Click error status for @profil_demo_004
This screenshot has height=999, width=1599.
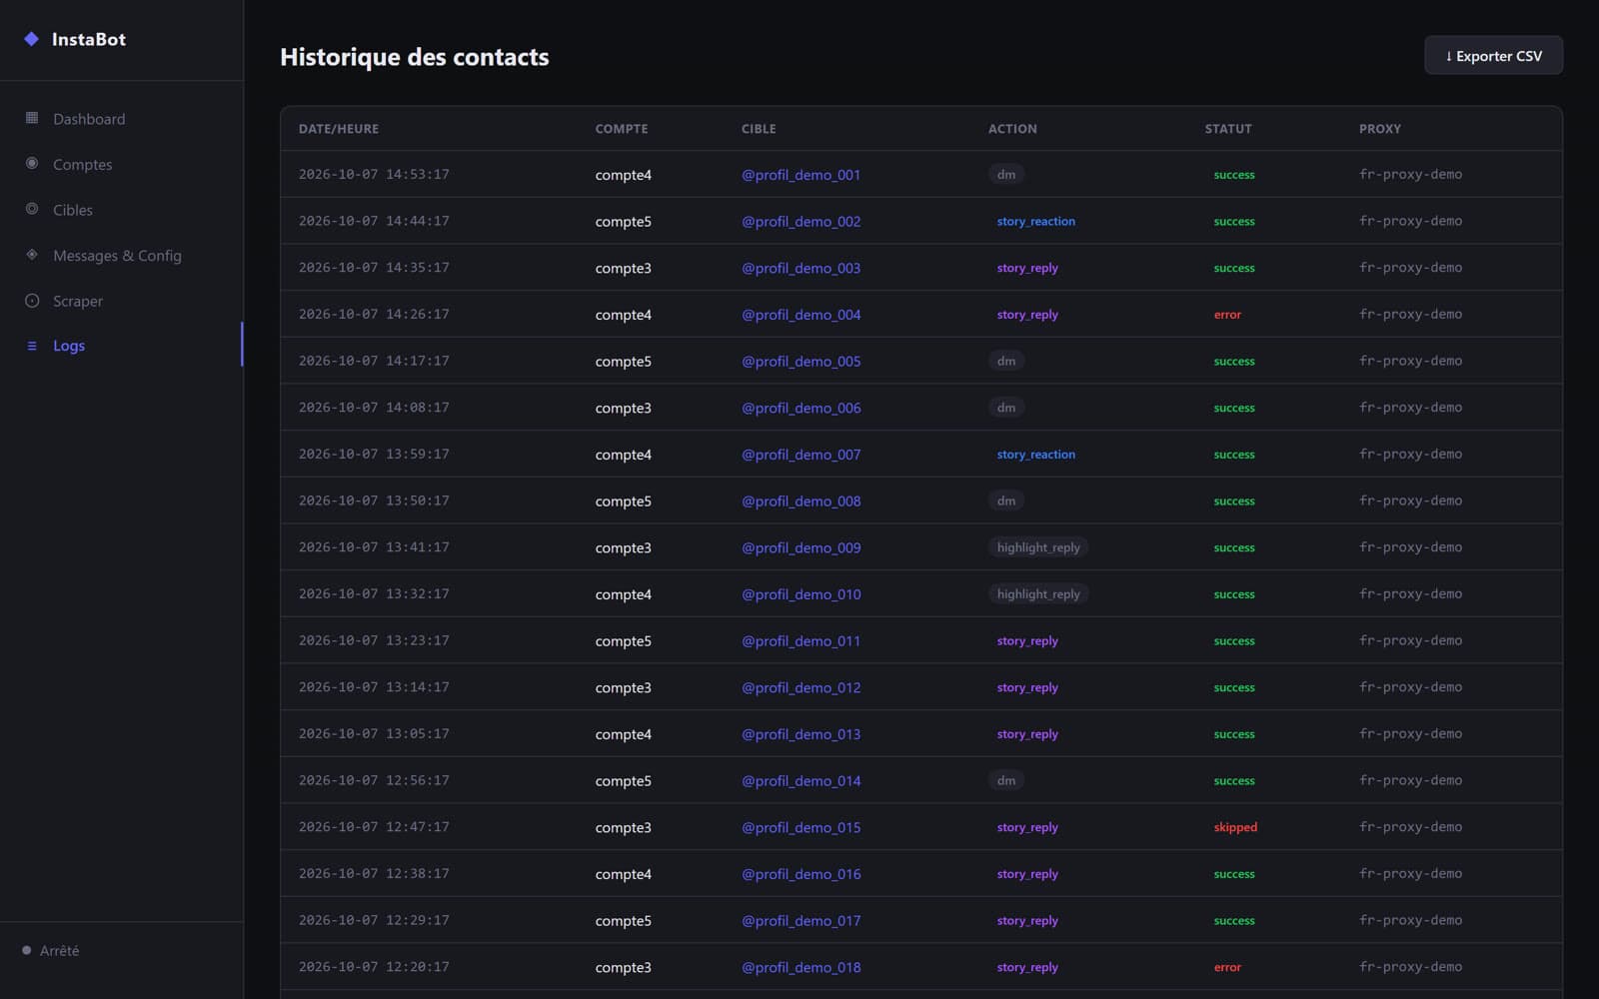coord(1227,315)
